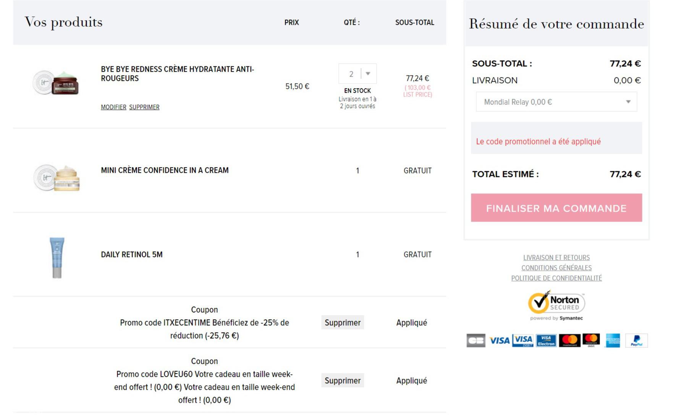Open the Livraison et retours link
This screenshot has height=418, width=676.
tap(556, 258)
